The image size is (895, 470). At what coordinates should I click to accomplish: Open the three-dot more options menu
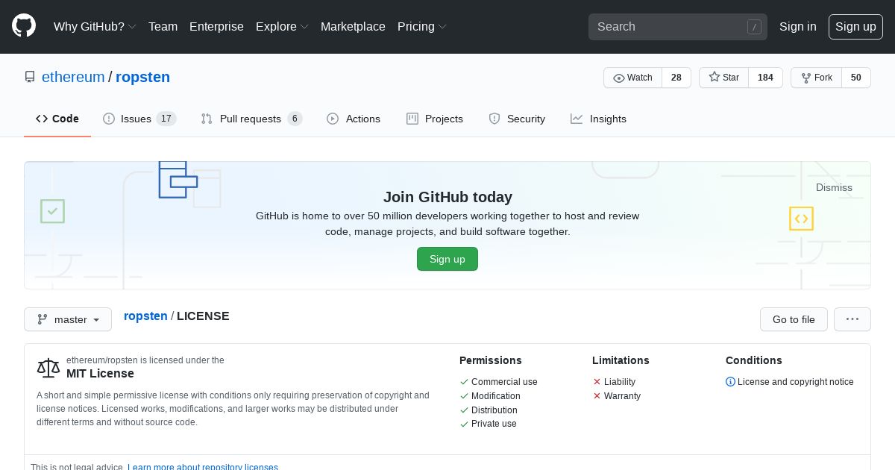(x=852, y=319)
